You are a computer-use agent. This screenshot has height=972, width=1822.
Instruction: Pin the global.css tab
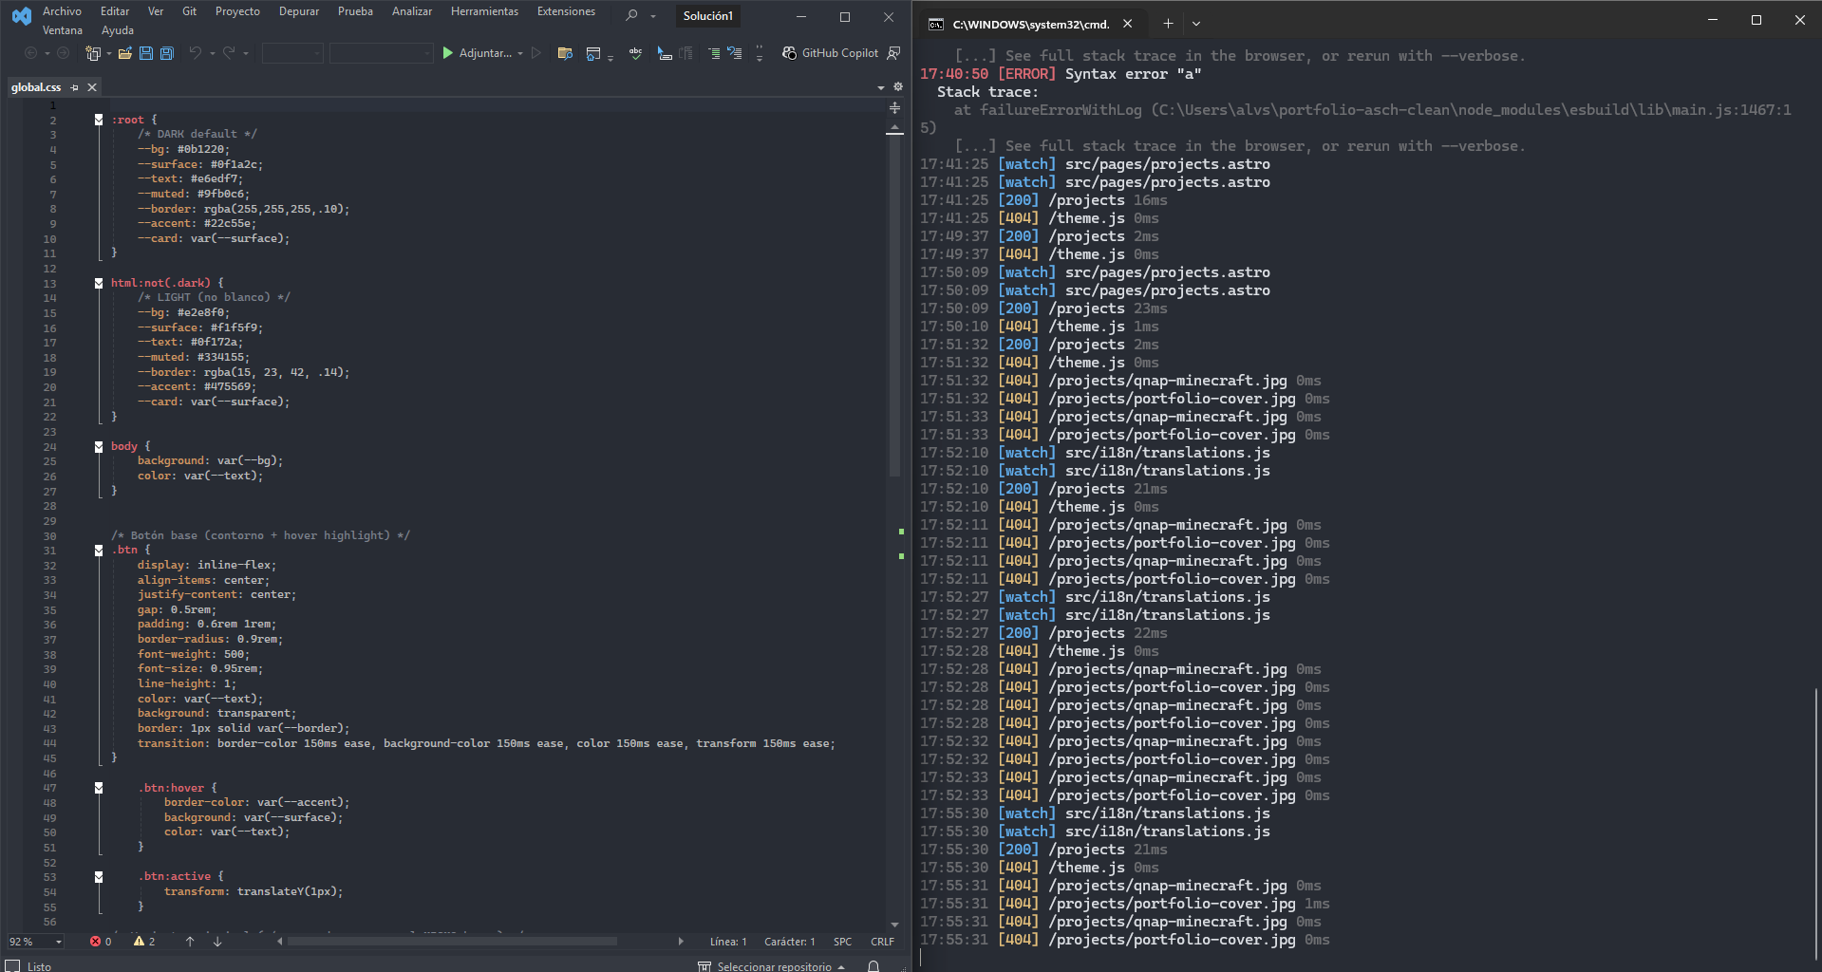(x=75, y=87)
